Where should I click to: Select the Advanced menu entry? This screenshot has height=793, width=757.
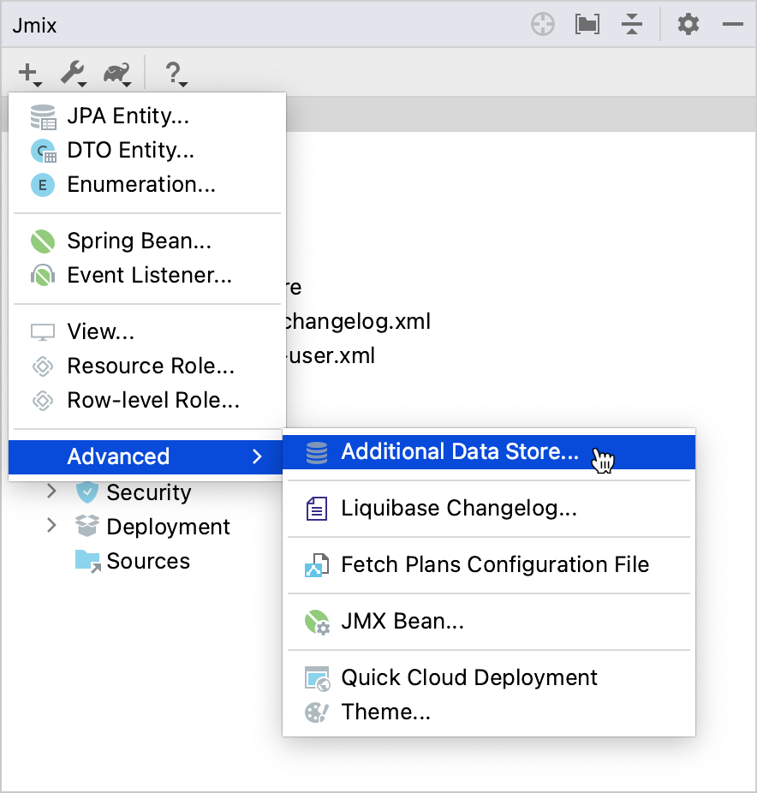(146, 456)
